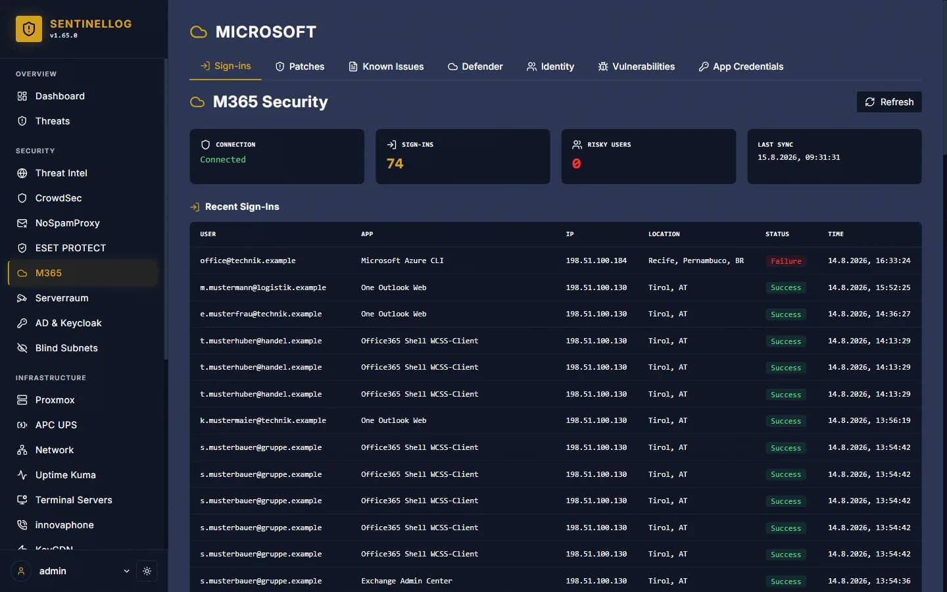Switch to the Sign-ins tab
The image size is (947, 592).
226,66
